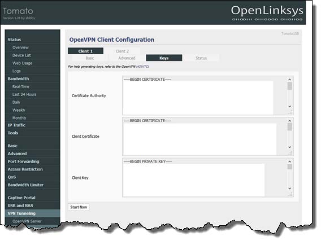321x245 pixels.
Task: Follow the OpenVPN HOWTO link
Action: click(x=142, y=67)
